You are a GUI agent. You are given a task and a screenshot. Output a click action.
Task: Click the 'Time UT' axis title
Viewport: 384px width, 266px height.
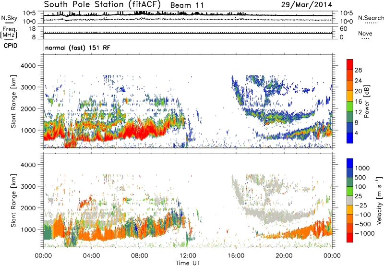click(188, 263)
